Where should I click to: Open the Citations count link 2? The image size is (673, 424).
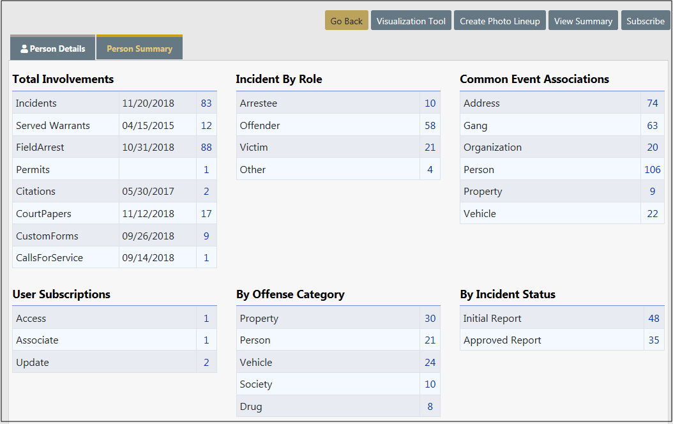(x=206, y=192)
